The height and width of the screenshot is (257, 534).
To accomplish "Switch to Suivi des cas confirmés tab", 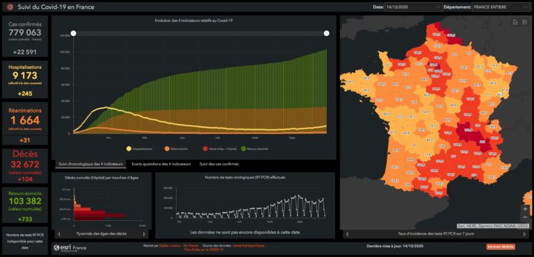I will 219,164.
